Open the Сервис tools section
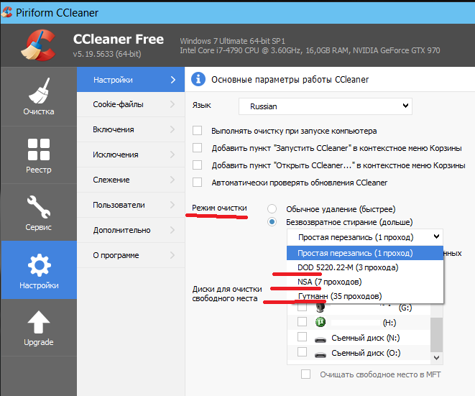This screenshot has height=396, width=475. click(x=39, y=213)
